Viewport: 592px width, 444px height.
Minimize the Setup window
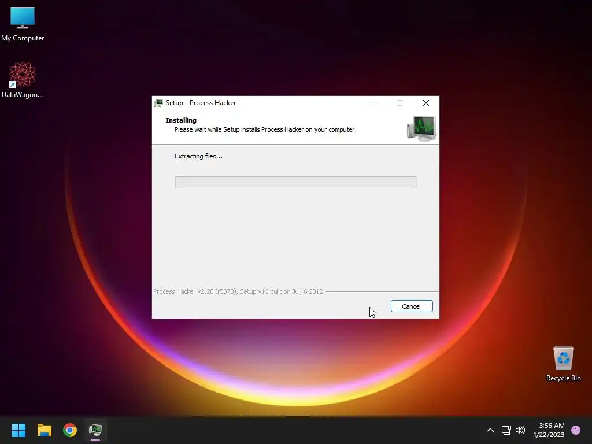(x=373, y=103)
